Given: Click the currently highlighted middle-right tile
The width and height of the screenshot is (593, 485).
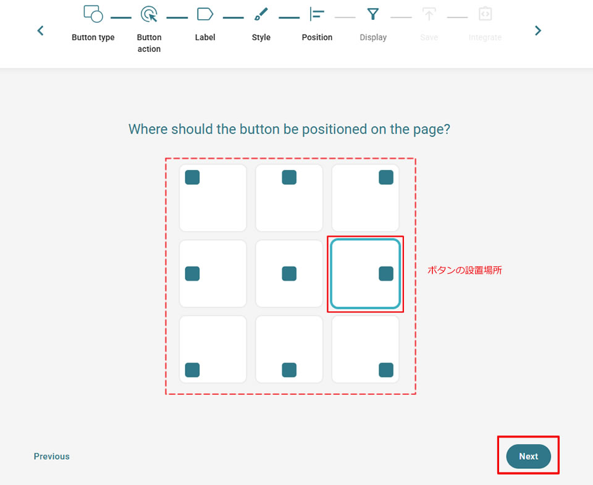Looking at the screenshot, I should (365, 273).
